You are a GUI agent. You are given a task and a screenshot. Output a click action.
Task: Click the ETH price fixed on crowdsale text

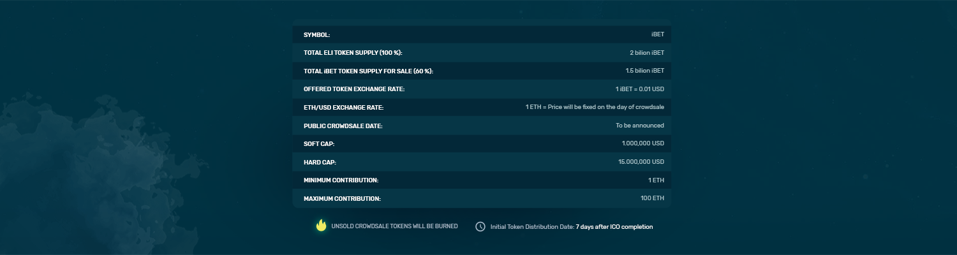pos(595,107)
